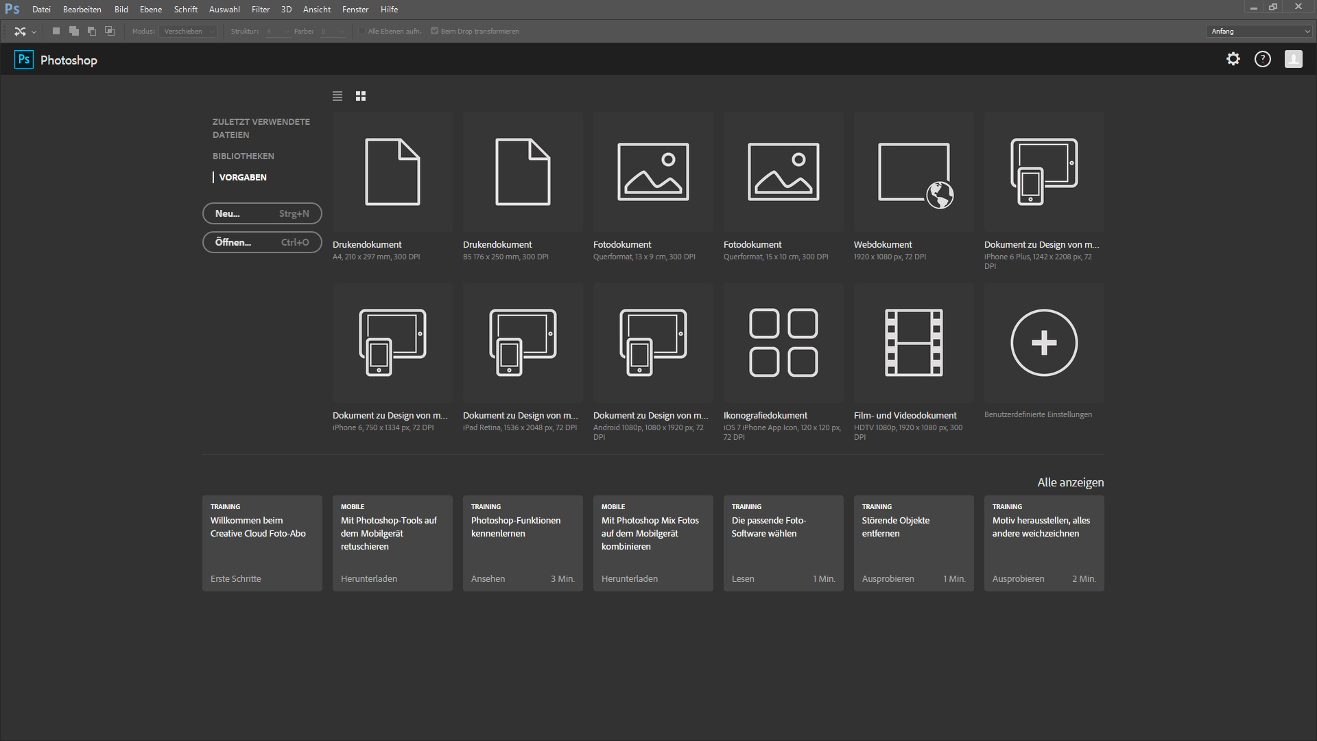Open the Ebene menu
This screenshot has height=741, width=1317.
(151, 10)
